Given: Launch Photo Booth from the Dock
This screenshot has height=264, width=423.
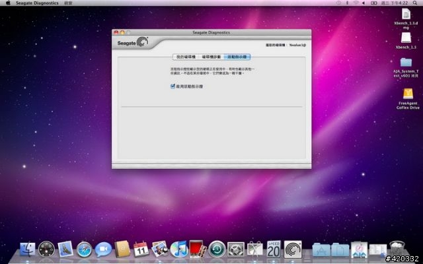Looking at the screenshot, I should [x=198, y=249].
